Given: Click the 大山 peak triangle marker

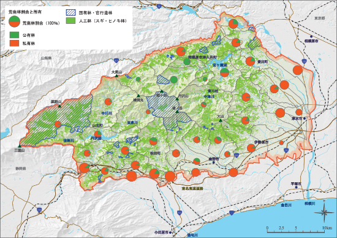Looking at the screenshot, I should coord(221,120).
